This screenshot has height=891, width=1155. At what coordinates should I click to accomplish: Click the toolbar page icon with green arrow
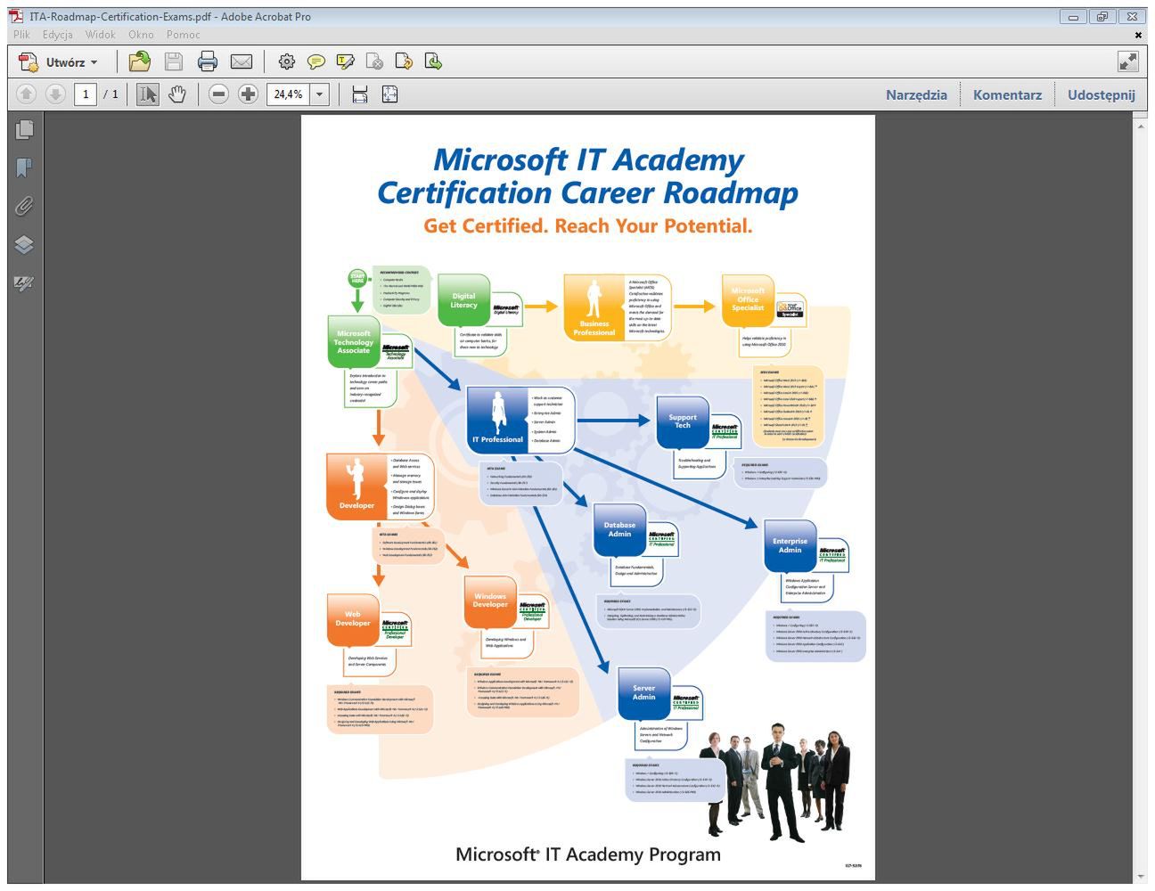click(433, 61)
